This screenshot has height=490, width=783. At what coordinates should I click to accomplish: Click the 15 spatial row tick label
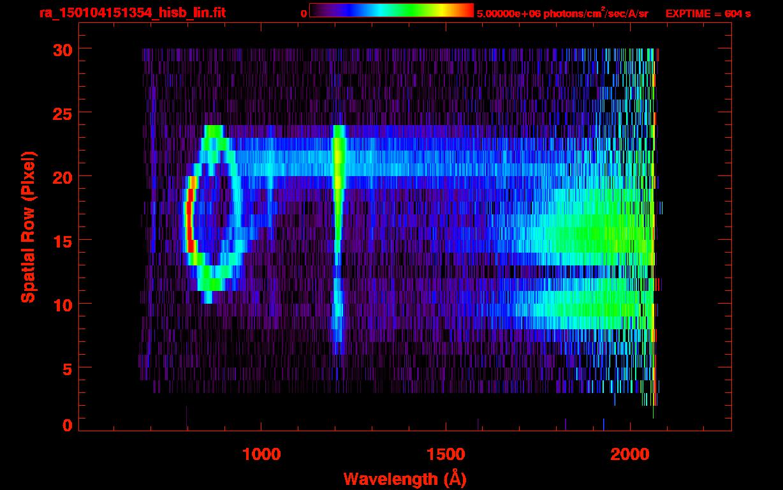pos(62,241)
